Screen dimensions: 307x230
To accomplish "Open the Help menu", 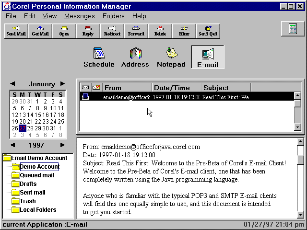I will [139, 16].
